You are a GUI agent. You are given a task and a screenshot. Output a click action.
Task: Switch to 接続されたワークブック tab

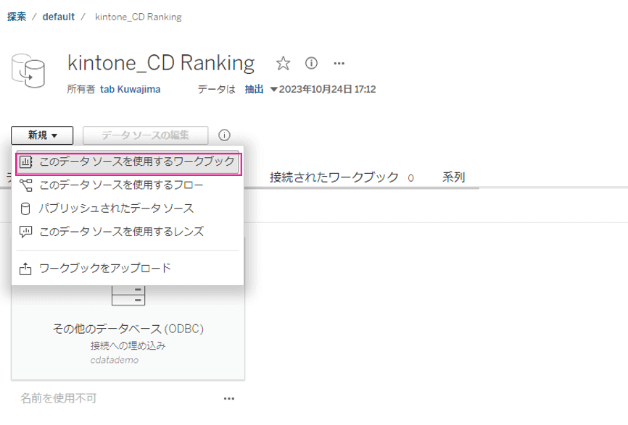point(342,177)
